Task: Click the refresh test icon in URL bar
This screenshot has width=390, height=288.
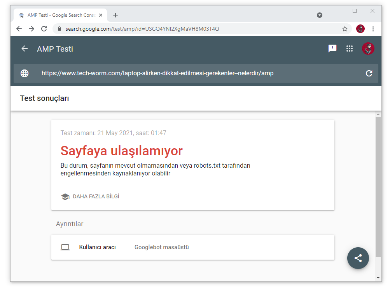Action: [369, 73]
